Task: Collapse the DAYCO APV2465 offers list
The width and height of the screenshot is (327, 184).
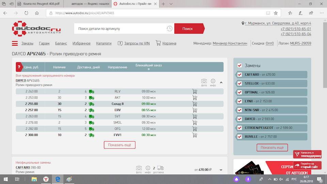Action: (221, 82)
